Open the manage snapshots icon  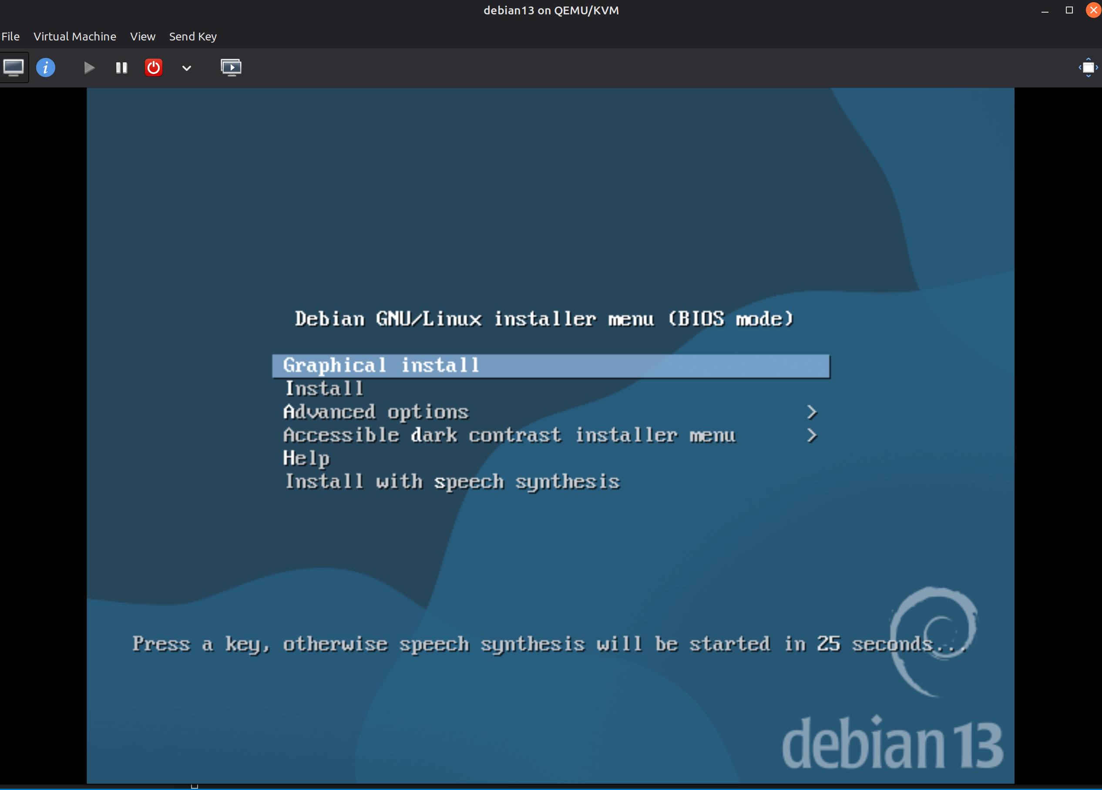click(231, 67)
